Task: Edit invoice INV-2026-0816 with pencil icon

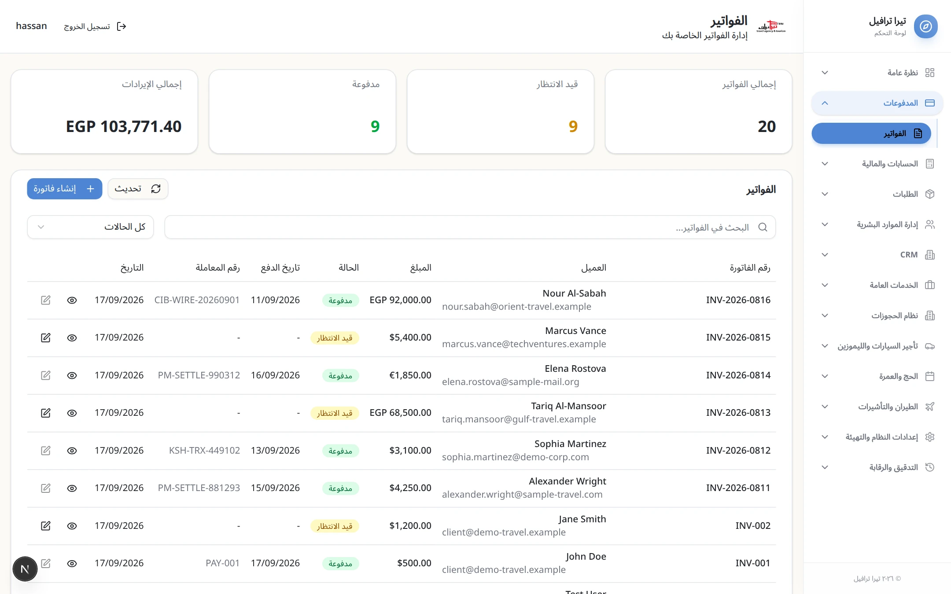Action: click(x=46, y=300)
